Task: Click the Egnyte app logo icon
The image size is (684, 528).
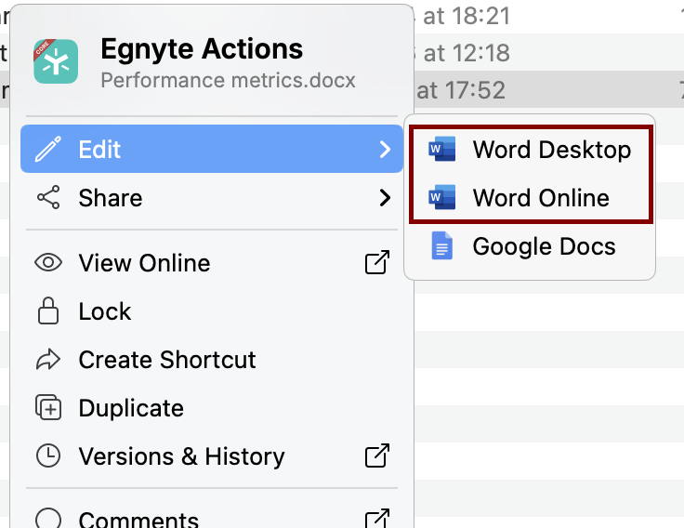Action: point(56,61)
